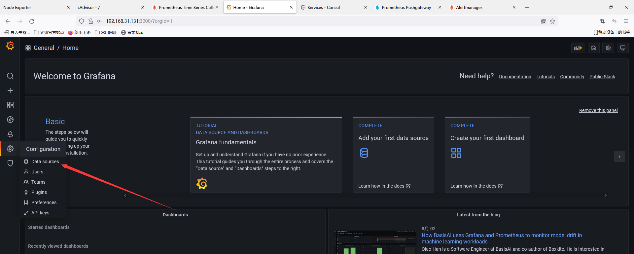Open the BasisAI blog post title

(x=502, y=238)
